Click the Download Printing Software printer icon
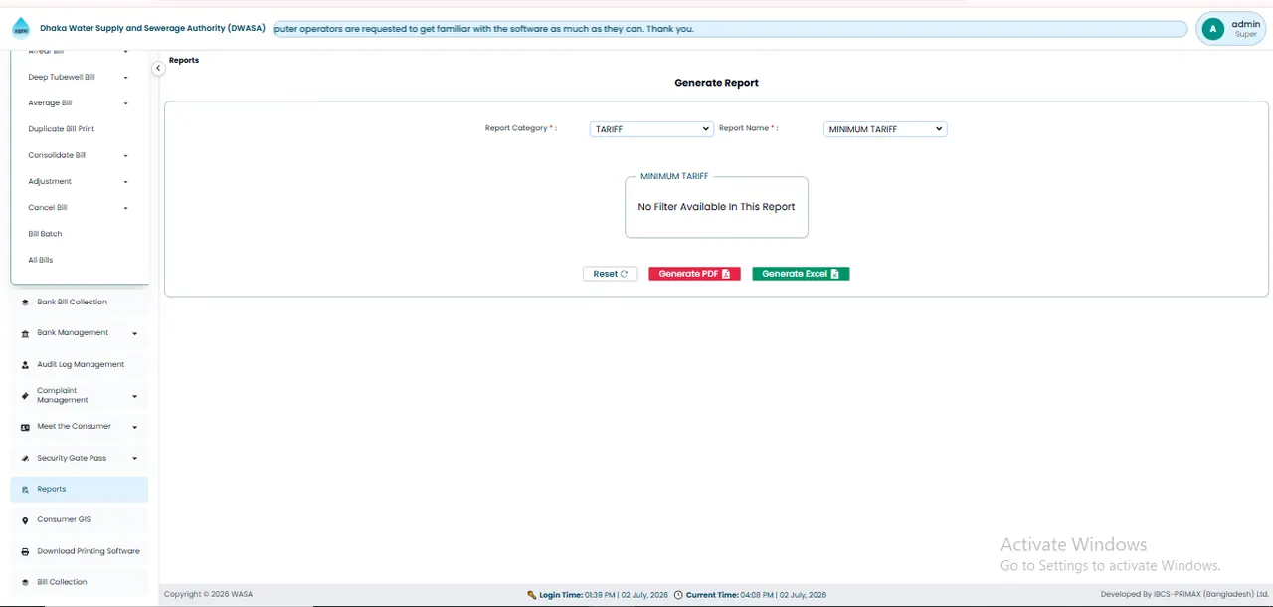1273x607 pixels. (25, 551)
